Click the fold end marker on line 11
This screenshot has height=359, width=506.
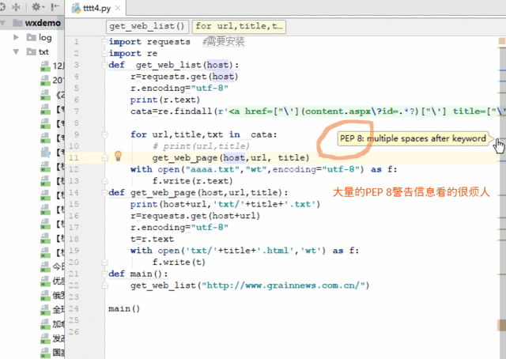105,157
